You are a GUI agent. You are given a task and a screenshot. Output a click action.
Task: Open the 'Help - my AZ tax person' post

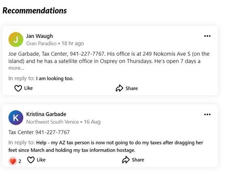pyautogui.click(x=106, y=146)
